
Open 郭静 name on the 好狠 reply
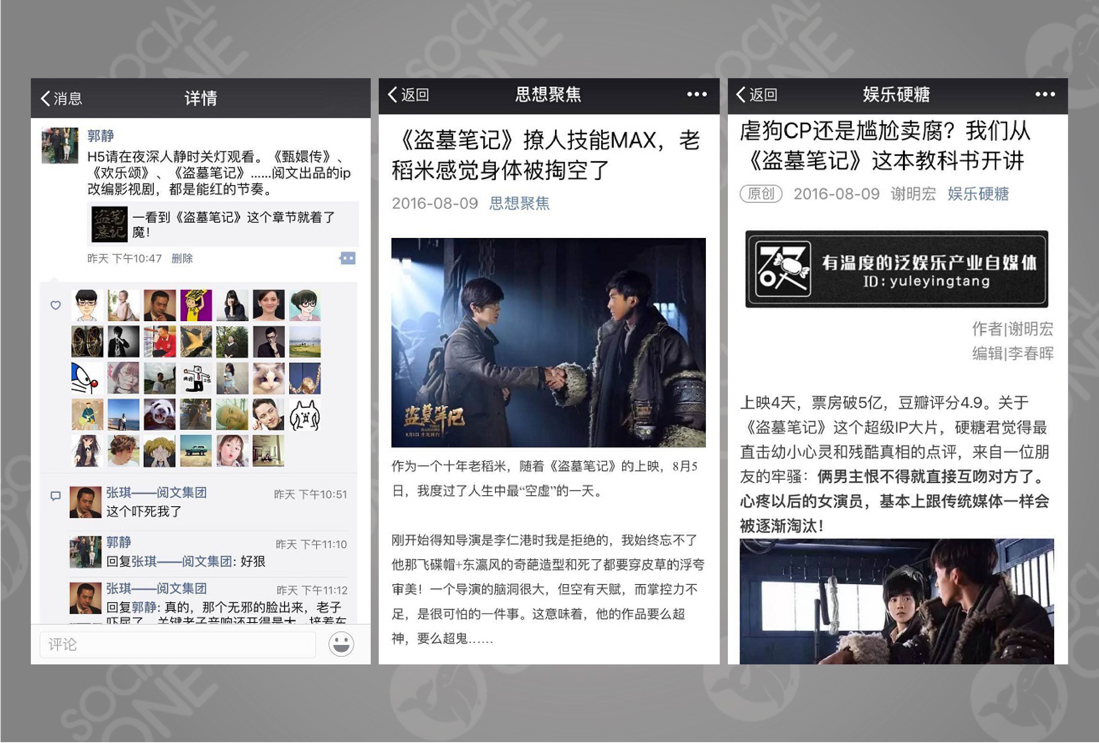tap(119, 542)
